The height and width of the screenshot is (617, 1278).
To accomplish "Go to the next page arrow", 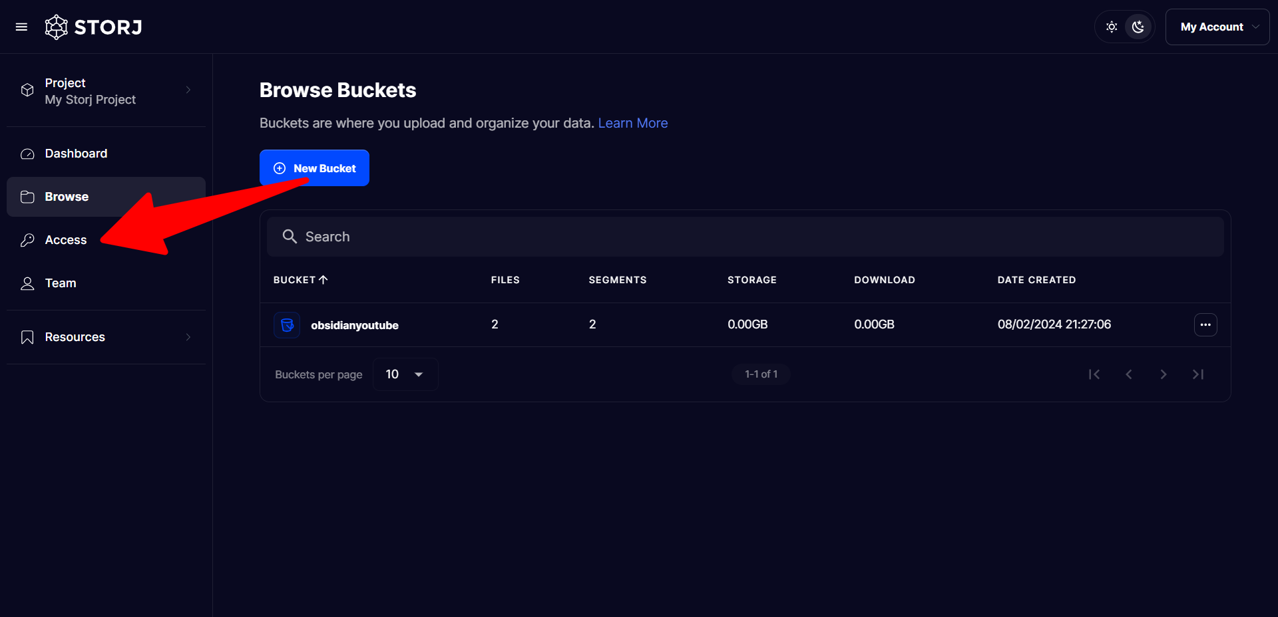I will click(1163, 374).
